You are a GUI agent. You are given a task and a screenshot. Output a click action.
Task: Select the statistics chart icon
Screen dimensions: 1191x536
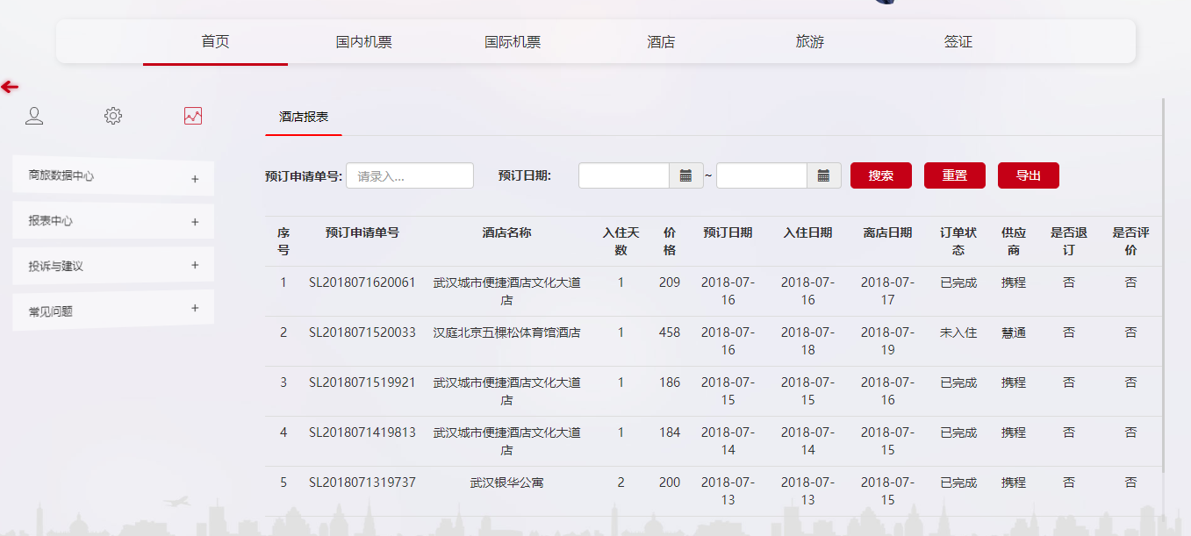click(193, 116)
